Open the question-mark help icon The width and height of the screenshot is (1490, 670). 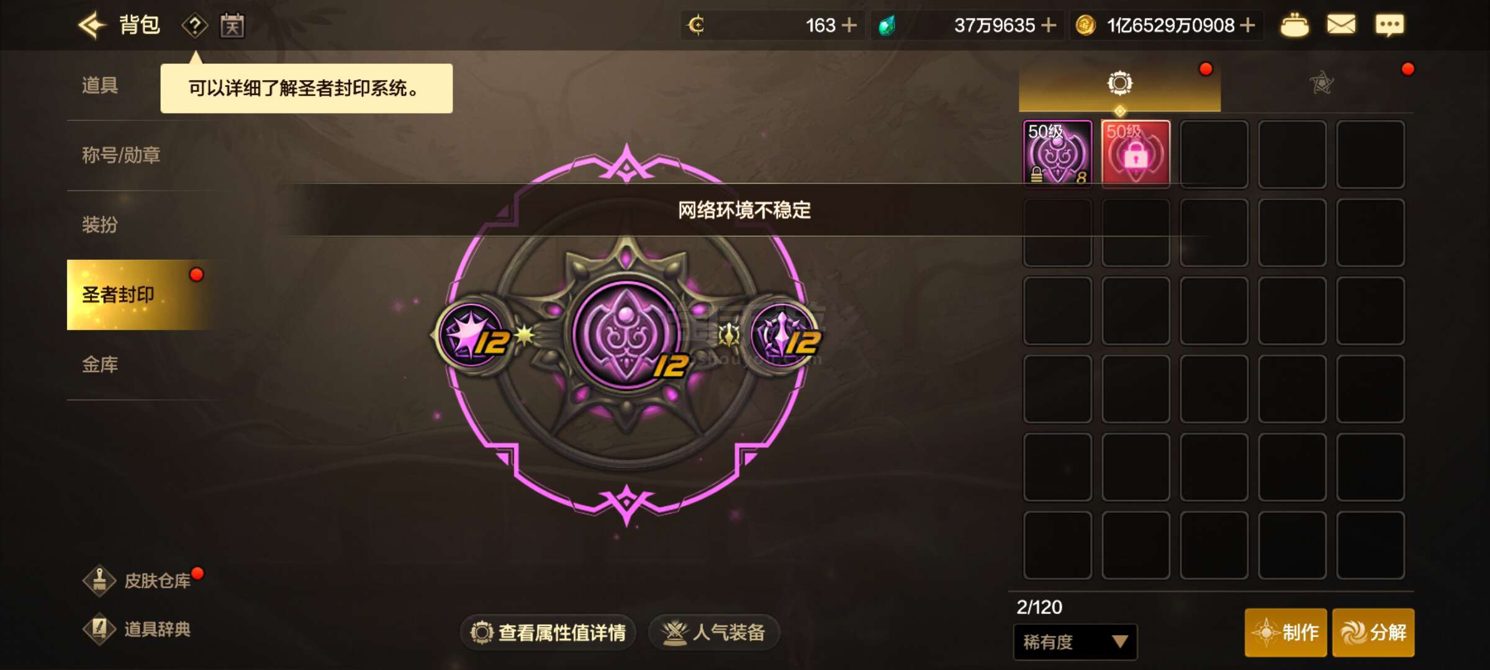coord(194,26)
